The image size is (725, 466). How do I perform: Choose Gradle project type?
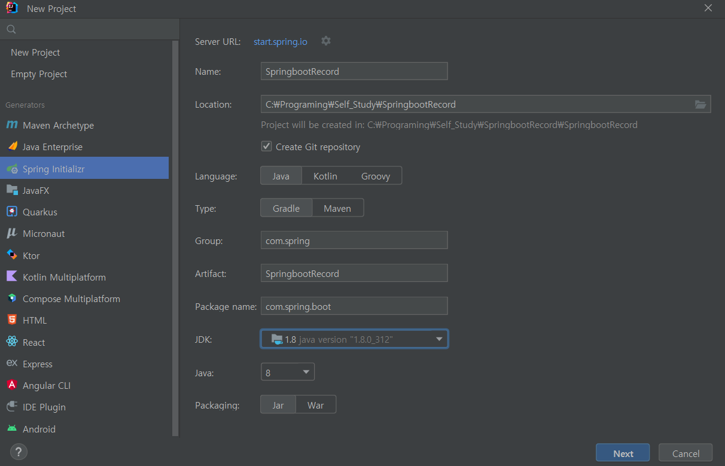[x=287, y=208]
